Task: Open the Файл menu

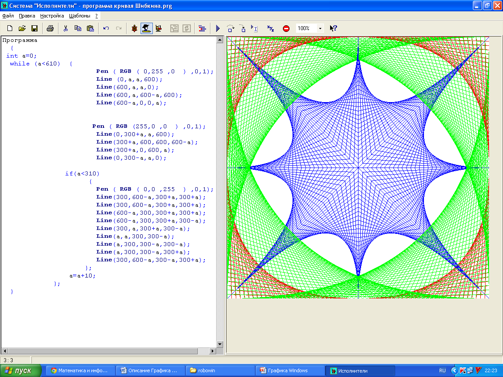Action: [x=8, y=16]
